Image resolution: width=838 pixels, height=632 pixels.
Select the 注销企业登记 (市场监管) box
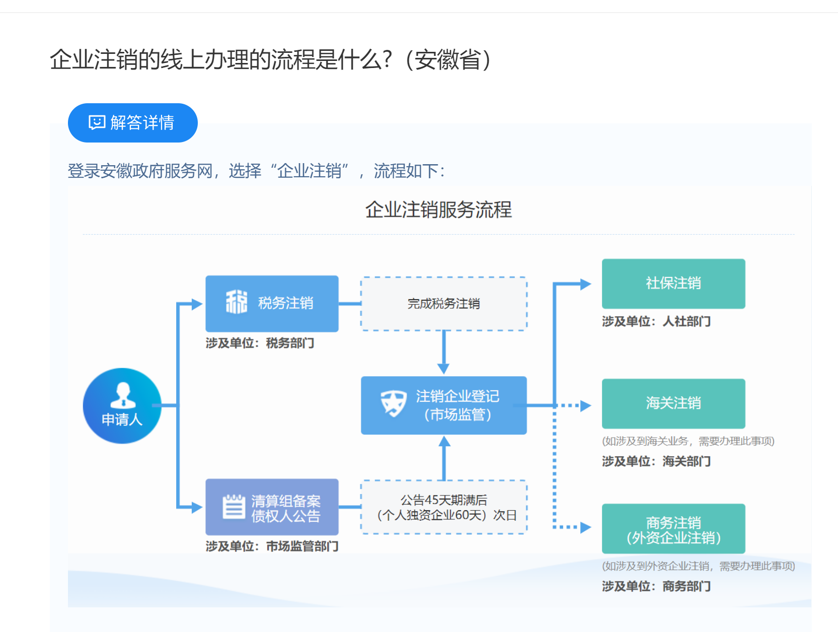tap(443, 405)
